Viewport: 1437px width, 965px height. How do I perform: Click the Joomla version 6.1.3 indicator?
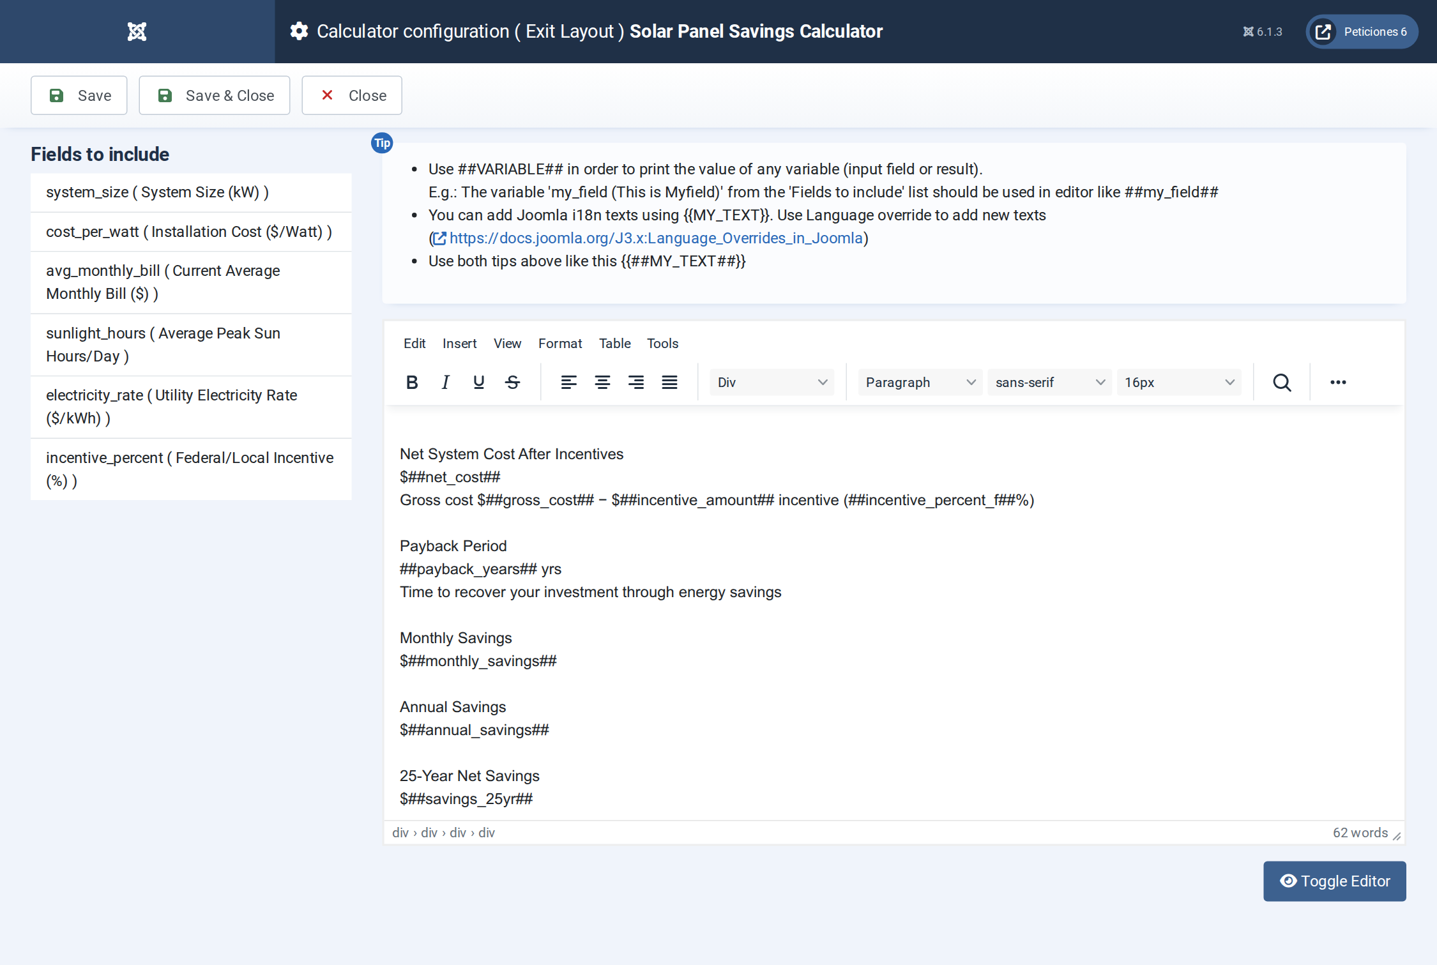click(1262, 31)
